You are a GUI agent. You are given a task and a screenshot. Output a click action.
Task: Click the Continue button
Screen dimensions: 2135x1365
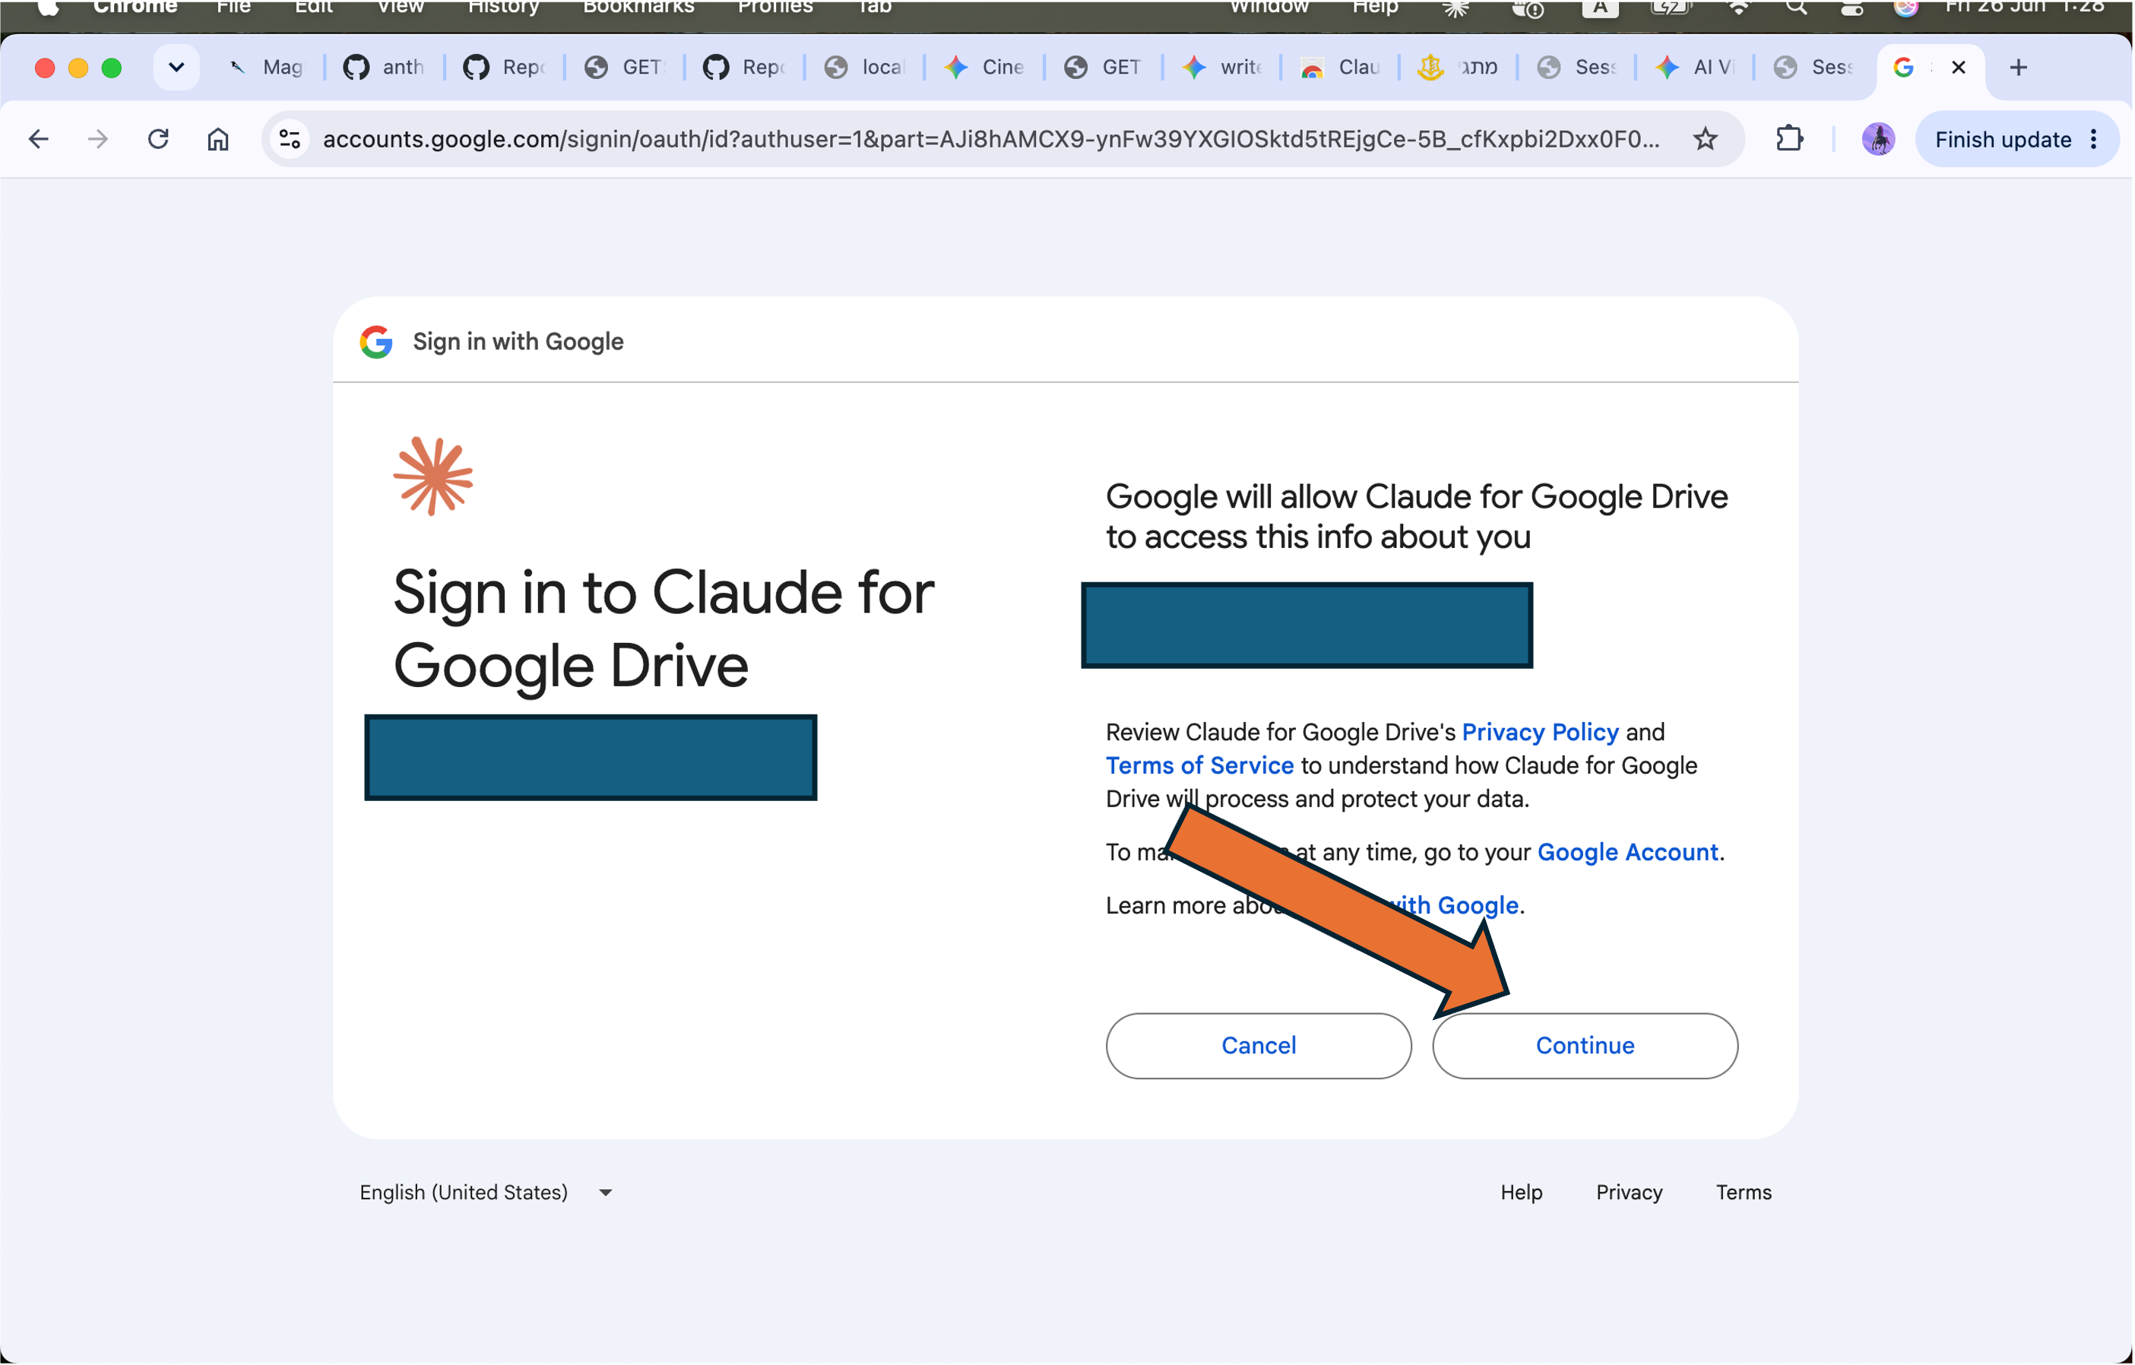[x=1585, y=1046]
